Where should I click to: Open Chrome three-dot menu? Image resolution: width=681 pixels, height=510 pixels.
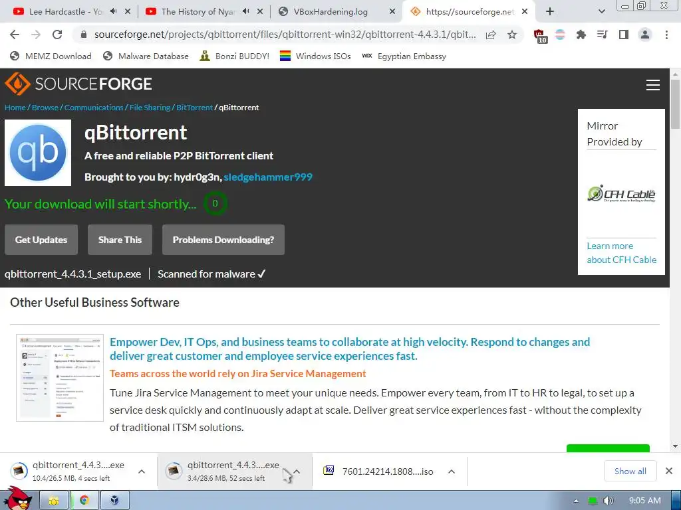[666, 35]
